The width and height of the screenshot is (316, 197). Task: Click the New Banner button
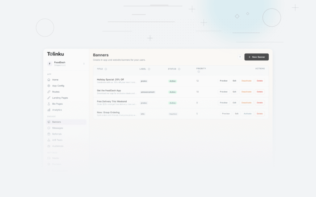pyautogui.click(x=257, y=57)
